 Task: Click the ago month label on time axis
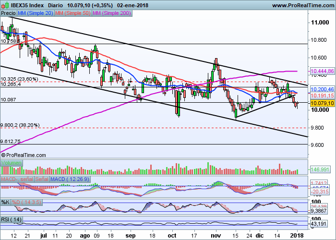pos(85,236)
